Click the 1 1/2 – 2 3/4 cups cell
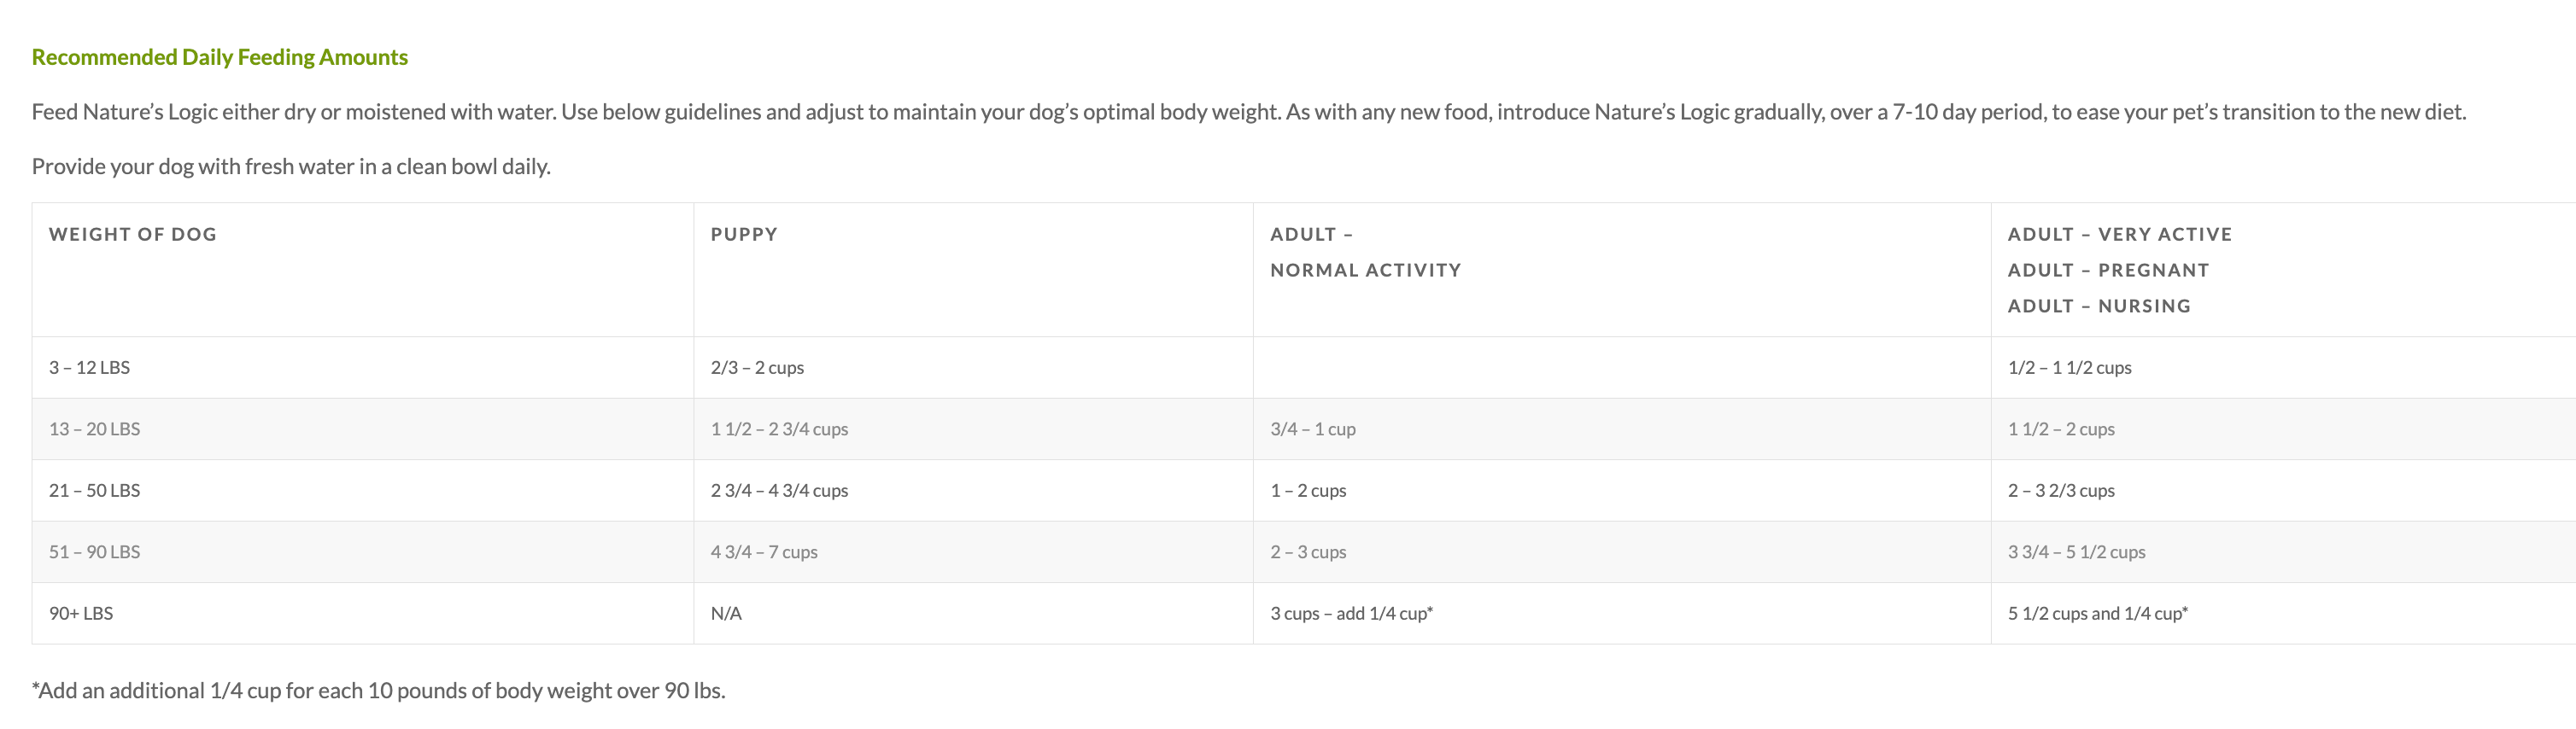The image size is (2576, 729). coord(779,429)
